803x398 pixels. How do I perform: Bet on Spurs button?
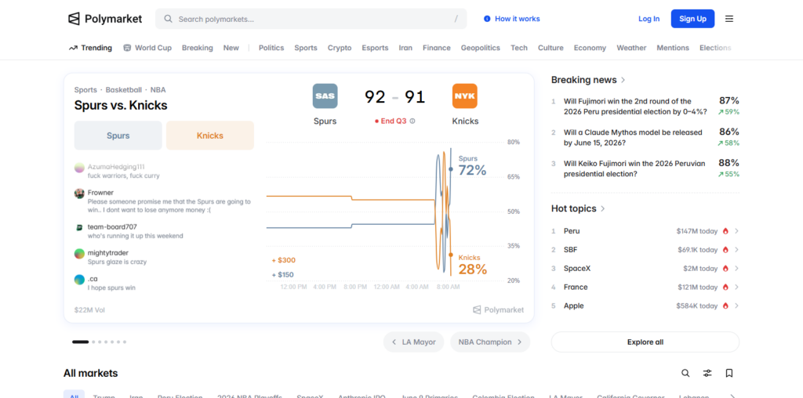pos(118,136)
